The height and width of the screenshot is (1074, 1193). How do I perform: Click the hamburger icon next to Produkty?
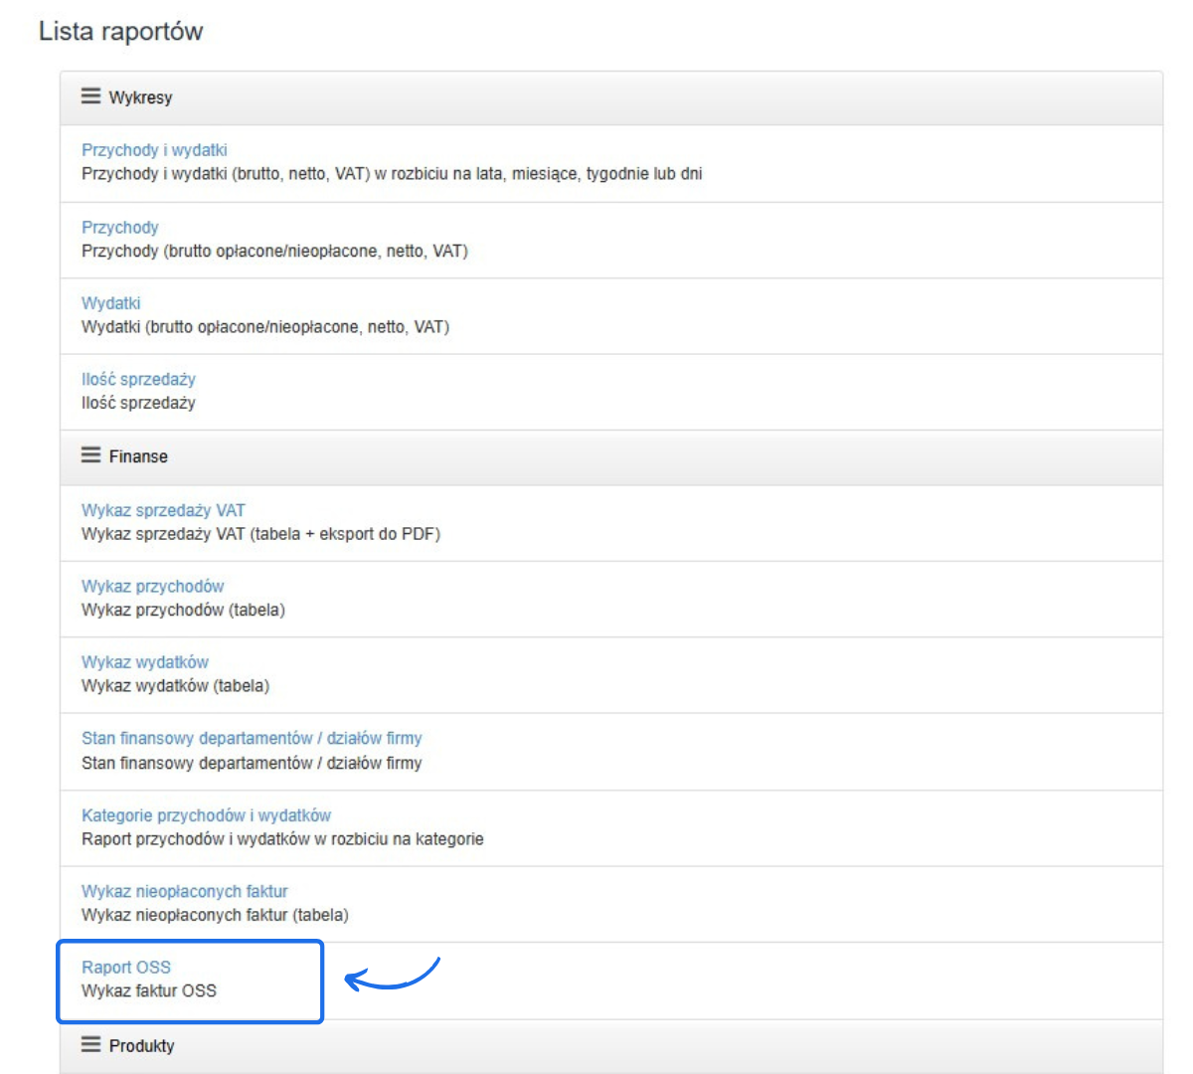(x=90, y=1045)
